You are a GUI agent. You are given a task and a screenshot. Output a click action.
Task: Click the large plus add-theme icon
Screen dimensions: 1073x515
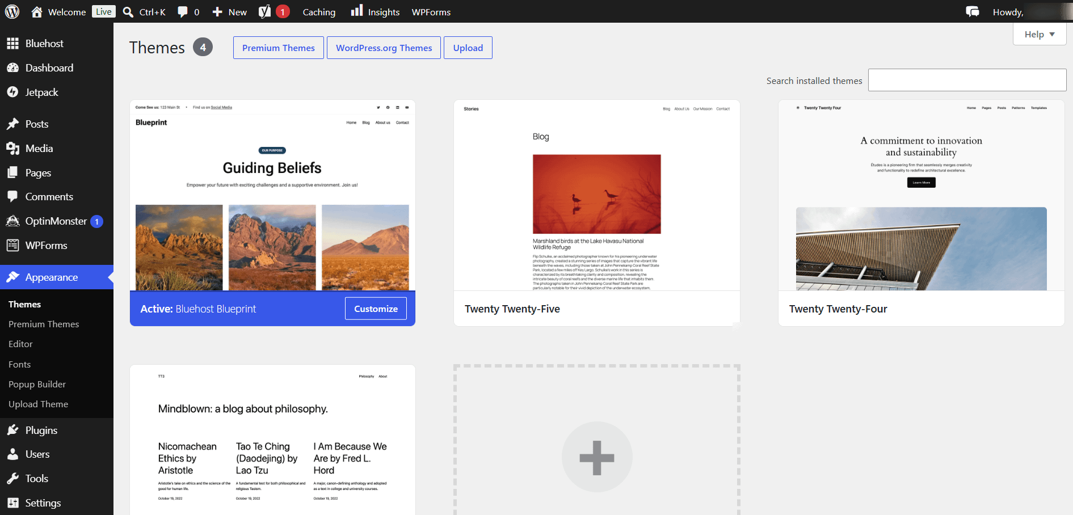(597, 457)
